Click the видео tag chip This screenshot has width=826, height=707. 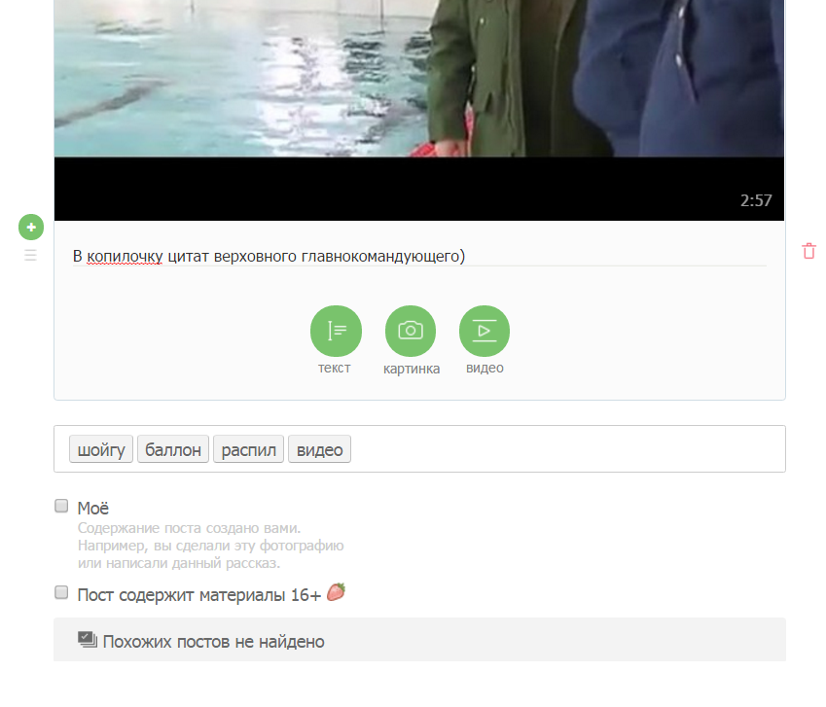point(320,449)
